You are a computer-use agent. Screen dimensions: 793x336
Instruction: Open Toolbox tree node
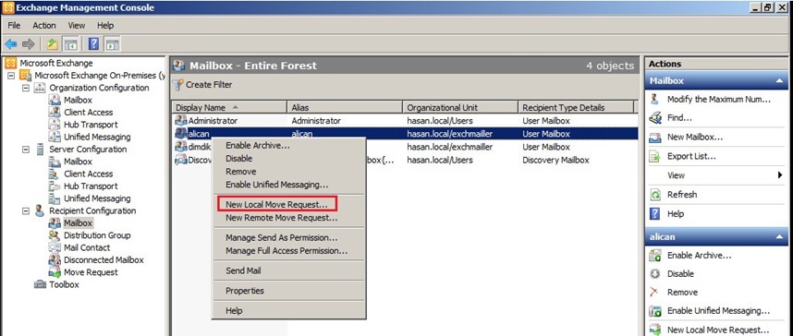pyautogui.click(x=64, y=284)
